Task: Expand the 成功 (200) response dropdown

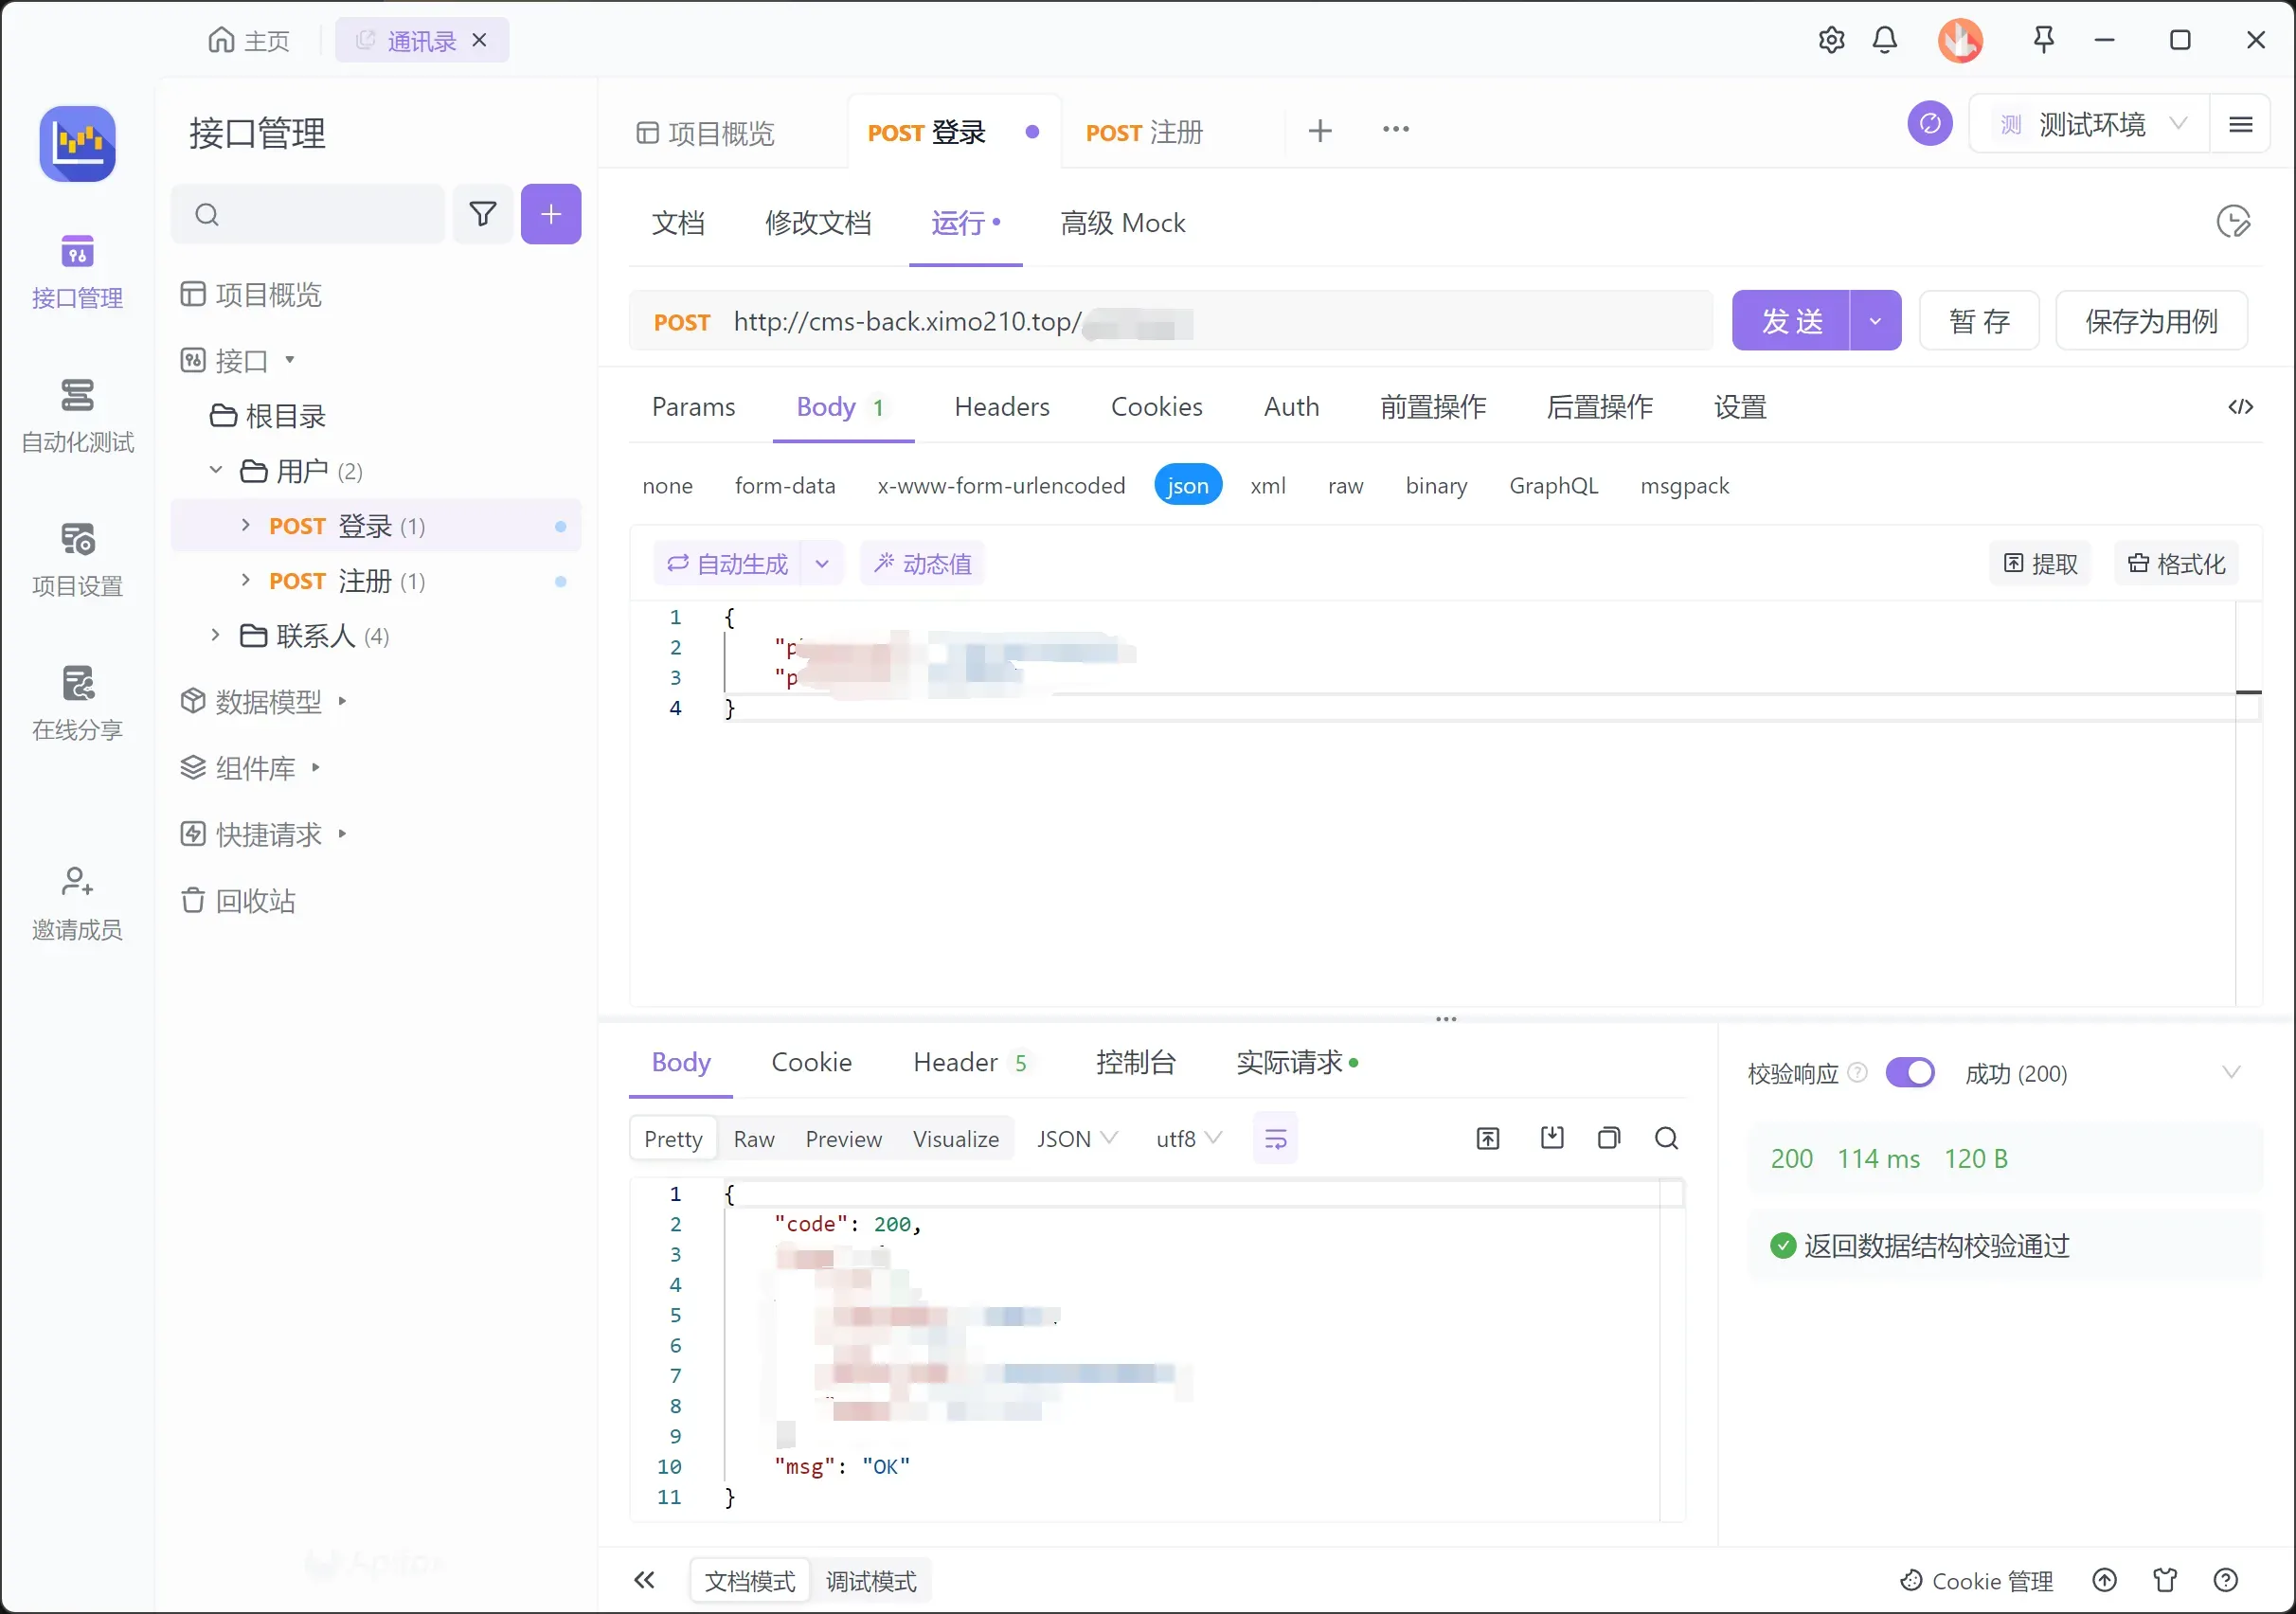Action: point(2231,1073)
